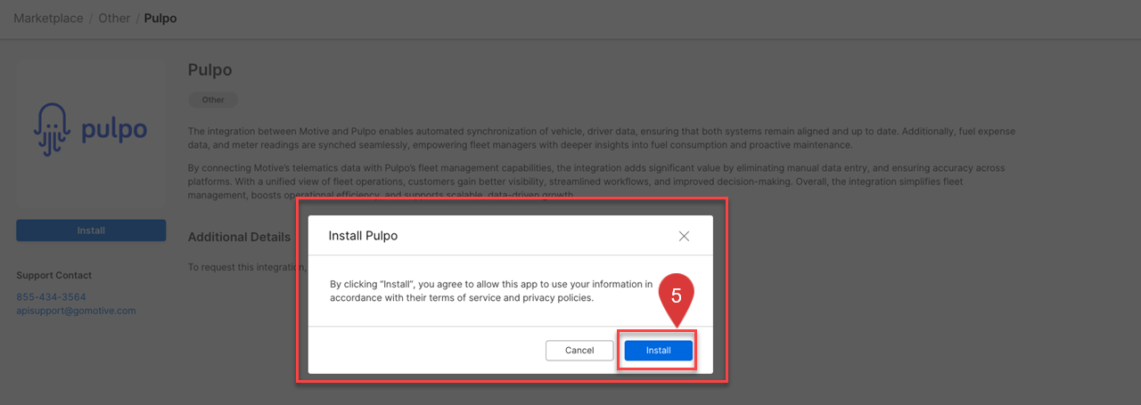
Task: Click the blue Install button in dialog
Action: coord(658,351)
